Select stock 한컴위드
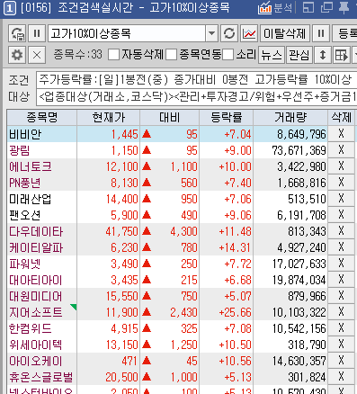The image size is (357, 394). pos(31,328)
